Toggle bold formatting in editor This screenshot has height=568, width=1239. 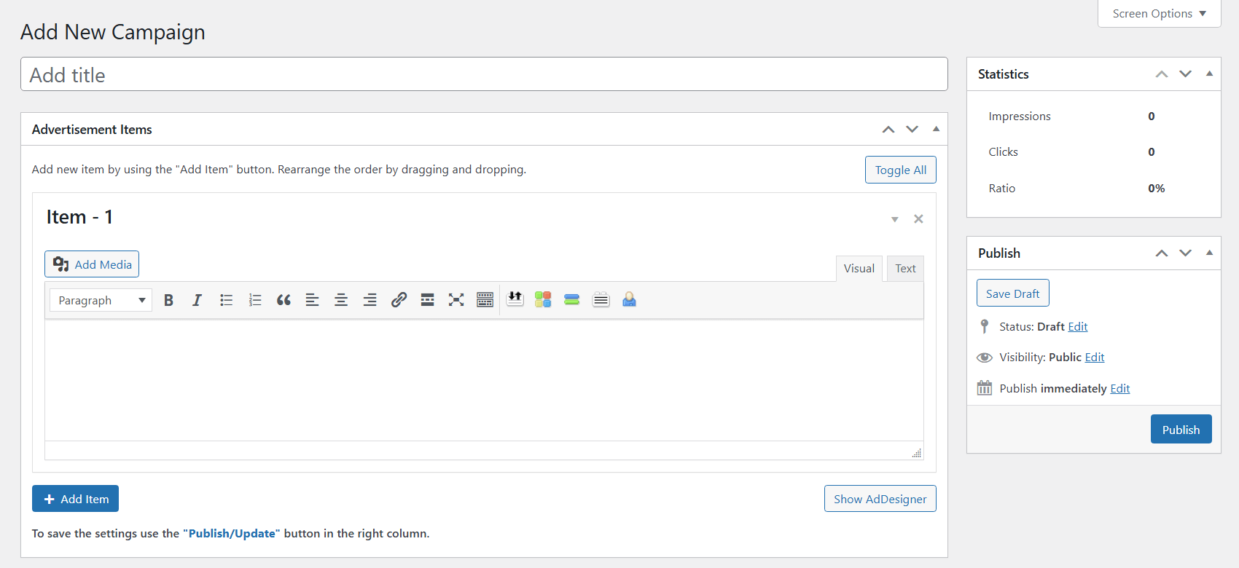[x=168, y=300]
